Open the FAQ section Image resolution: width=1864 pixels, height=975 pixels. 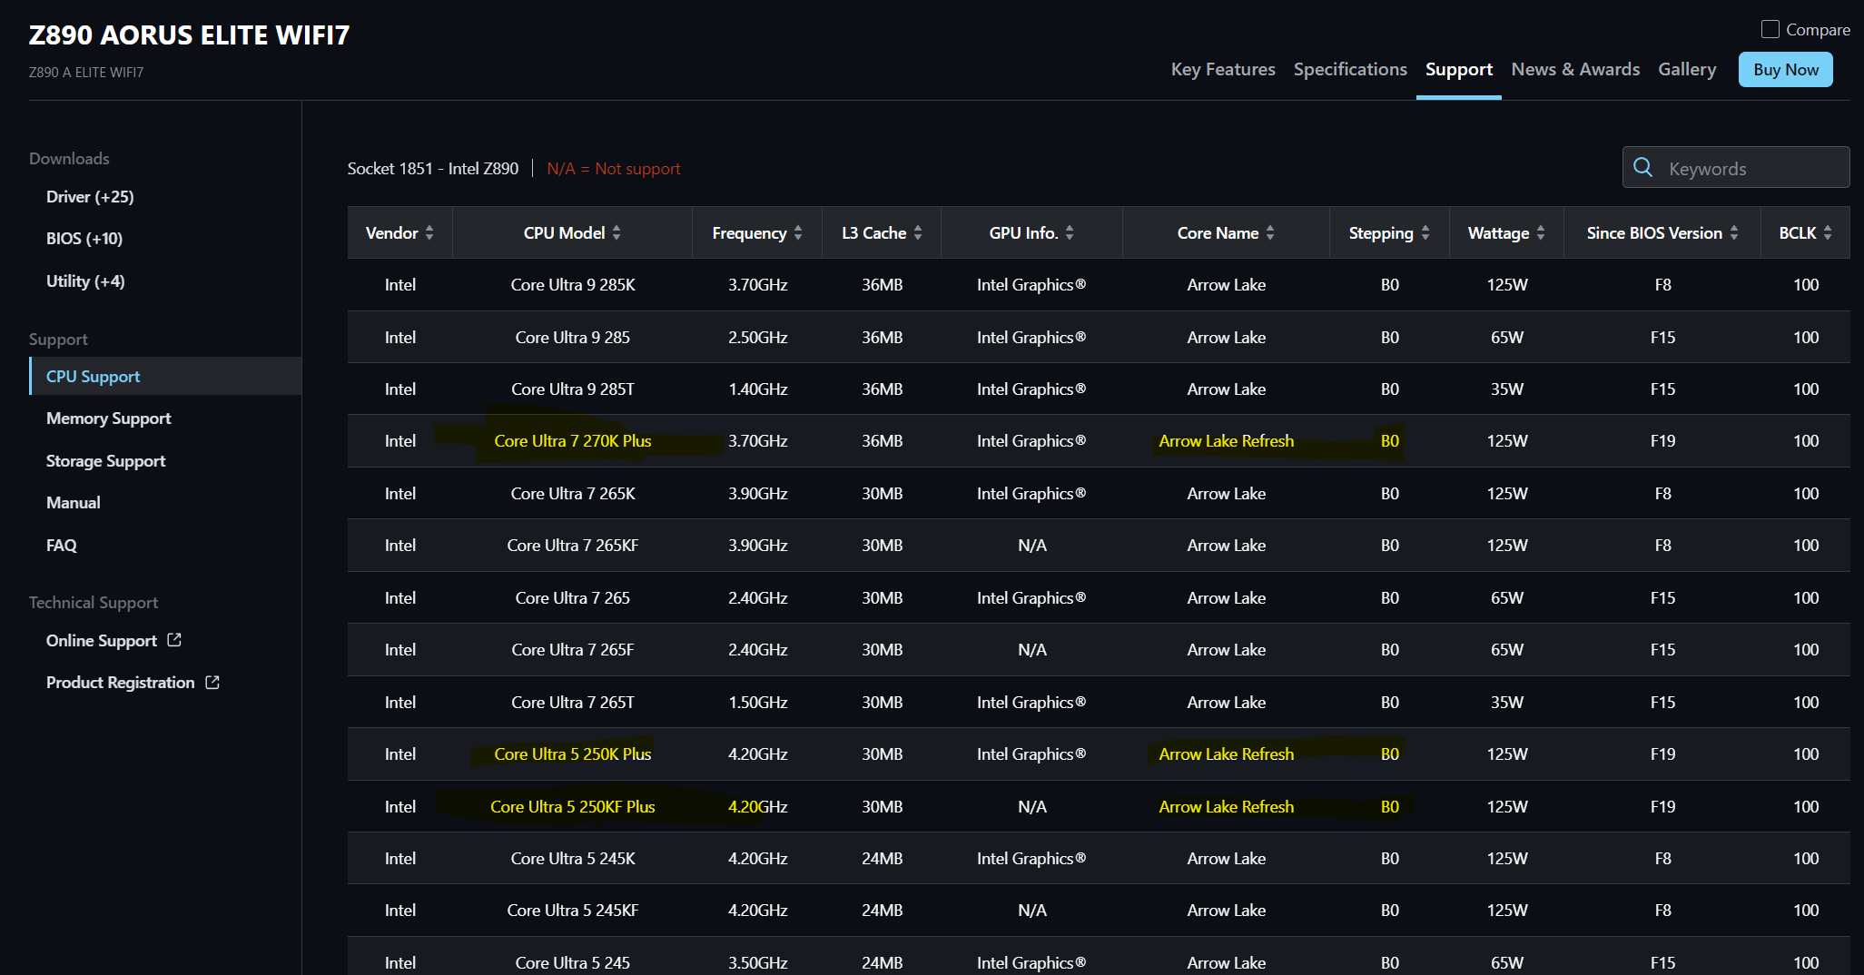[62, 545]
